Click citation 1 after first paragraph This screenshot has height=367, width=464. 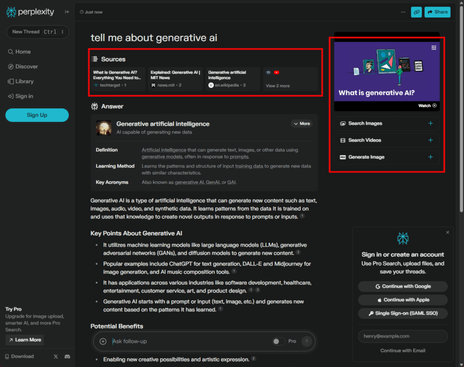302,216
